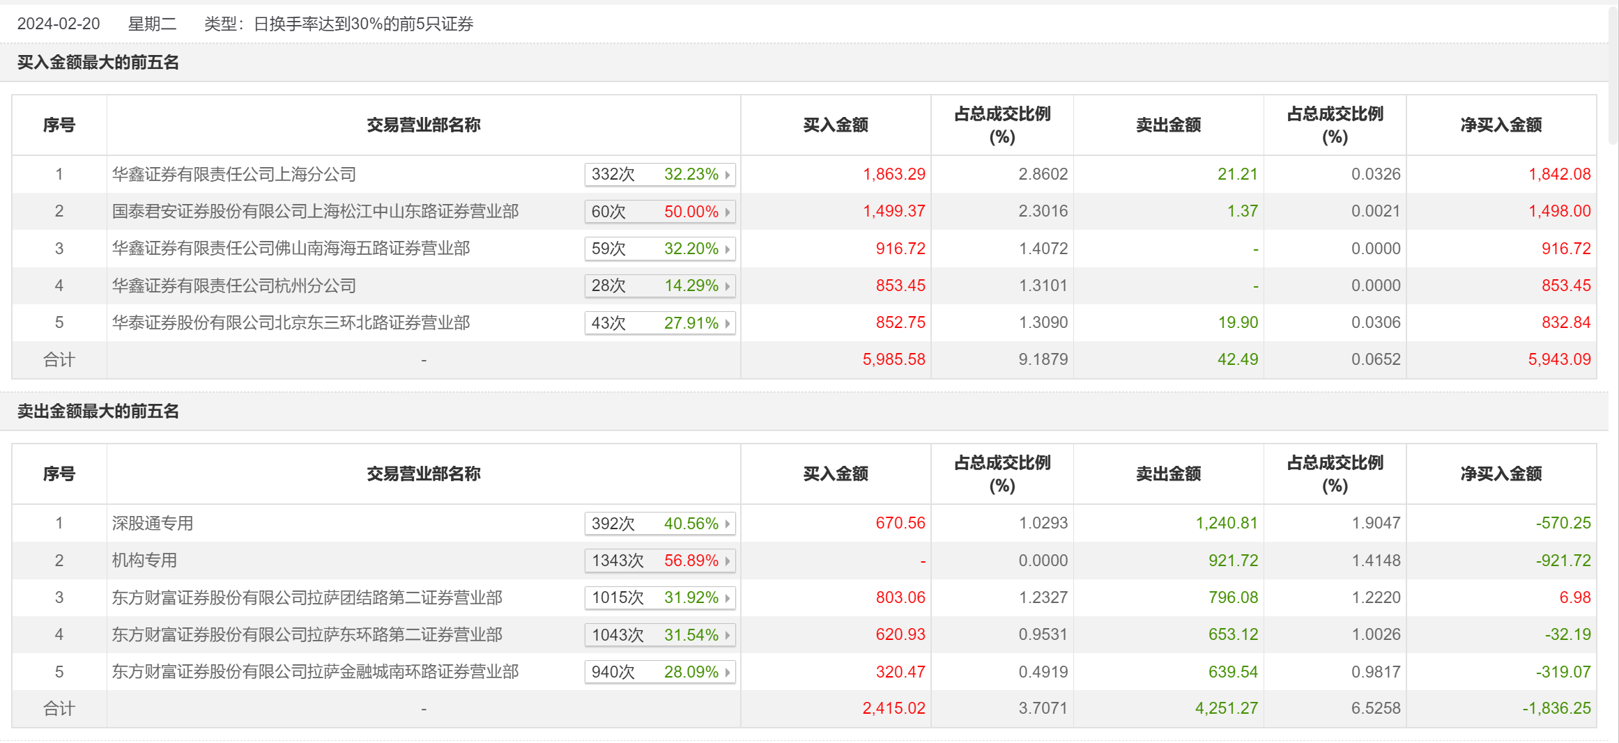Image resolution: width=1619 pixels, height=743 pixels.
Task: Open 国泰君安证券上海松江中山东路营业部 link
Action: coord(316,211)
